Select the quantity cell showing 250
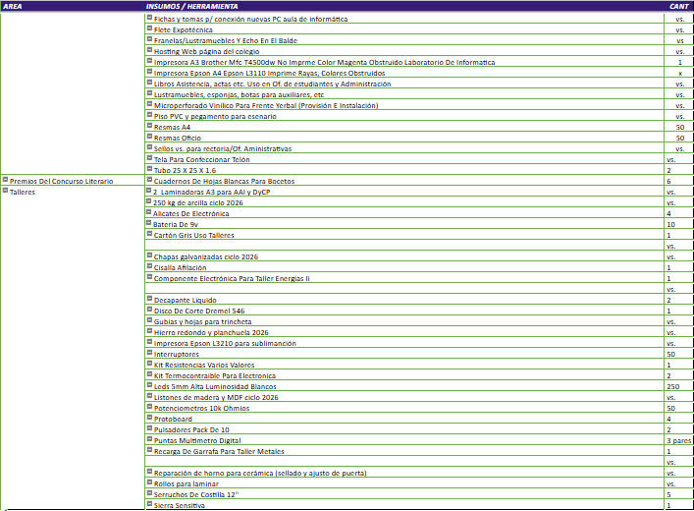 (x=672, y=386)
